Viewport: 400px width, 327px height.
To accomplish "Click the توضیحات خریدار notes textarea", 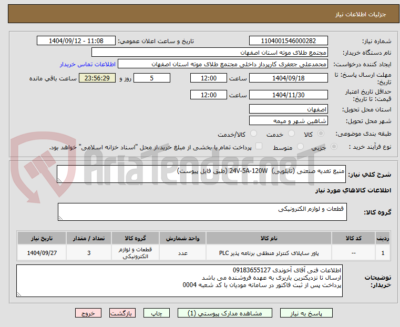I will [x=179, y=281].
